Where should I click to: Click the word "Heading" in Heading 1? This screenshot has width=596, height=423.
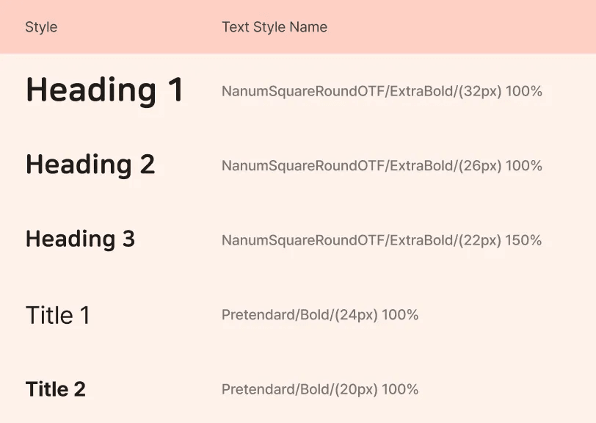81,90
